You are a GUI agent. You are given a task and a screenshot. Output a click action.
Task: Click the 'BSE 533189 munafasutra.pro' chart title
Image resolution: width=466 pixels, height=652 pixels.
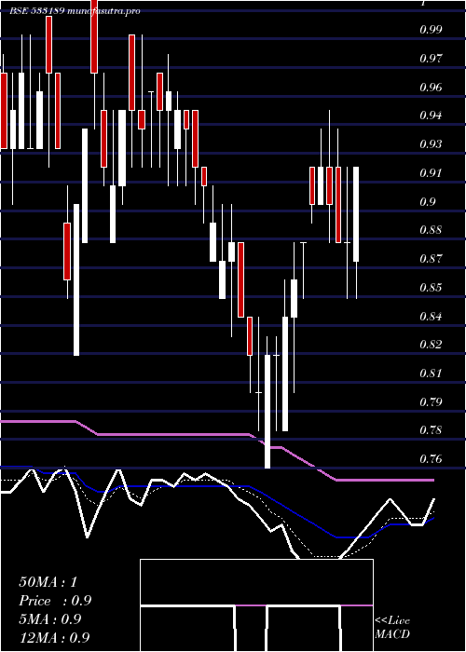tap(75, 11)
